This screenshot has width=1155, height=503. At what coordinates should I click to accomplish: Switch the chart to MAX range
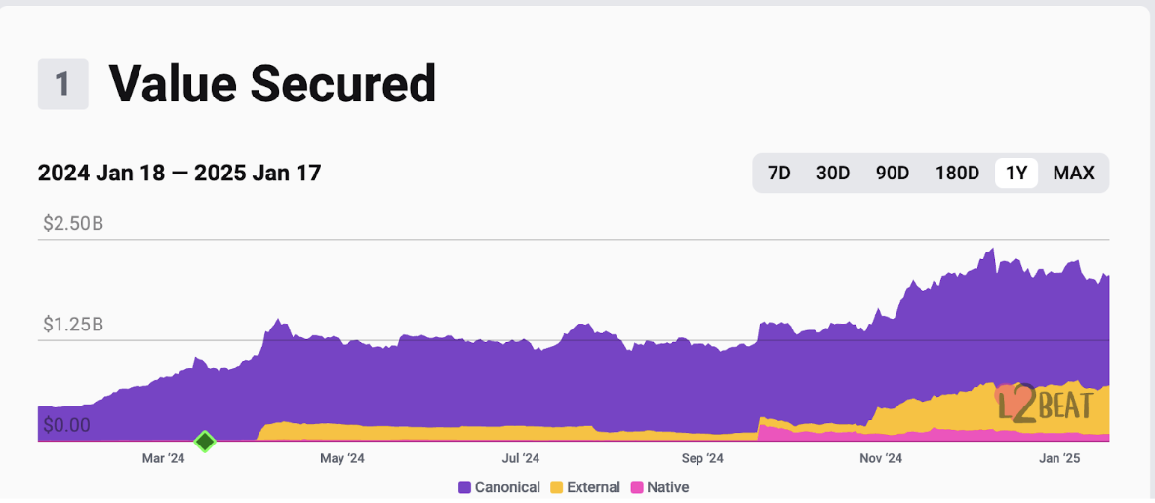coord(1073,174)
